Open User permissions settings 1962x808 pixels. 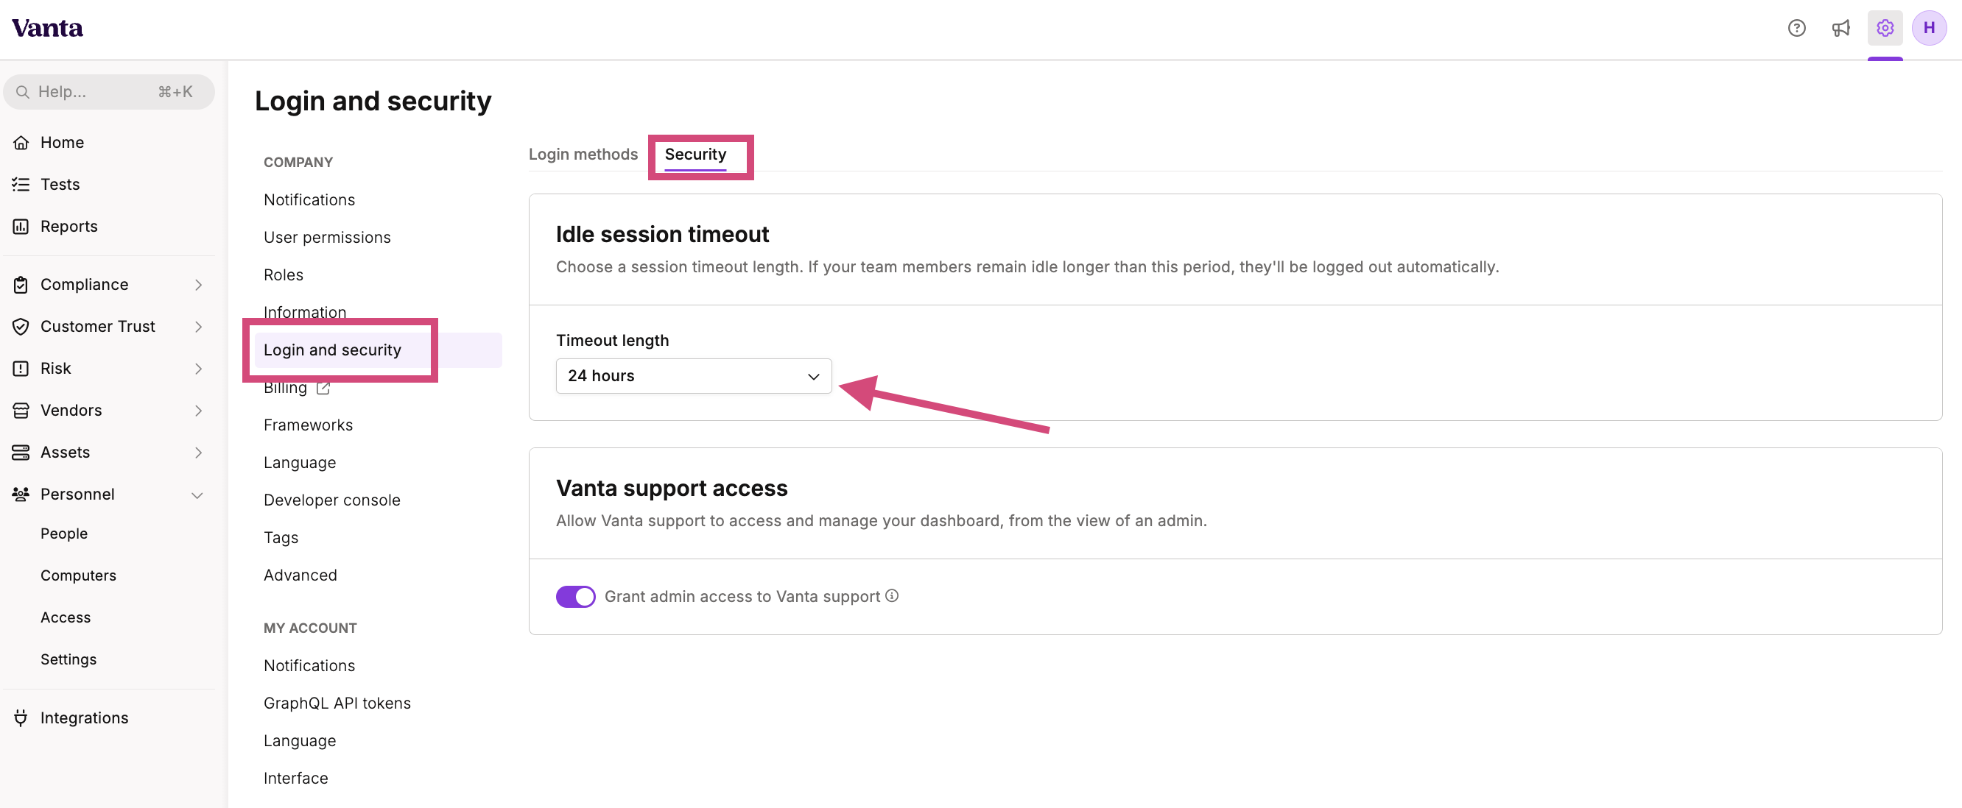[327, 238]
